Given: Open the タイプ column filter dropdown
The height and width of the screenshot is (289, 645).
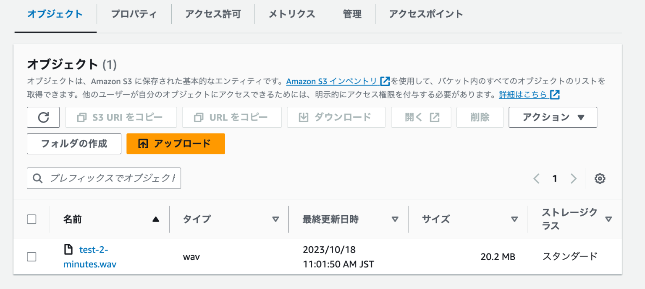Looking at the screenshot, I should pyautogui.click(x=276, y=219).
